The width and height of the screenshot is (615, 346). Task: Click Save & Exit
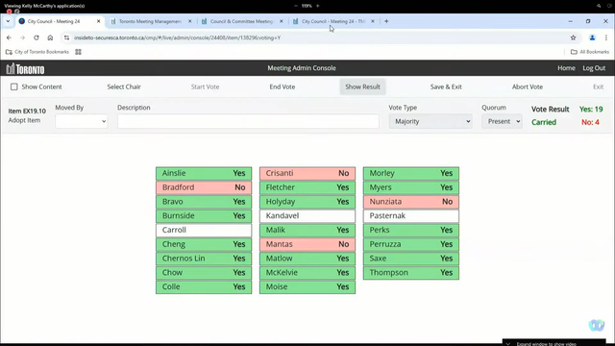point(446,86)
